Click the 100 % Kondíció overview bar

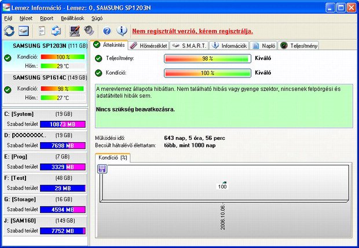tap(207, 73)
